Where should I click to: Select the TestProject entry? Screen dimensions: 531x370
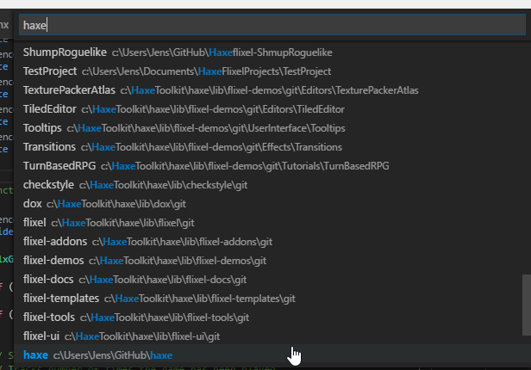(272, 71)
